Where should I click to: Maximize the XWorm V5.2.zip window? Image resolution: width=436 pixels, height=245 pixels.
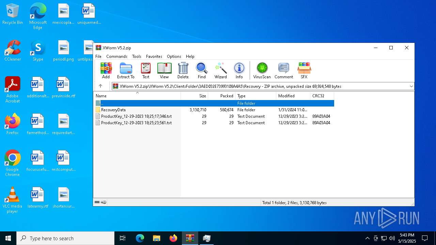pyautogui.click(x=391, y=48)
